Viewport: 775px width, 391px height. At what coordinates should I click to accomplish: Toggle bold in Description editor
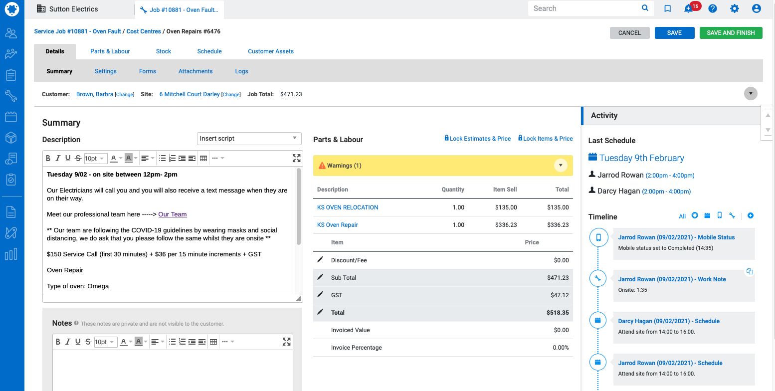48,158
